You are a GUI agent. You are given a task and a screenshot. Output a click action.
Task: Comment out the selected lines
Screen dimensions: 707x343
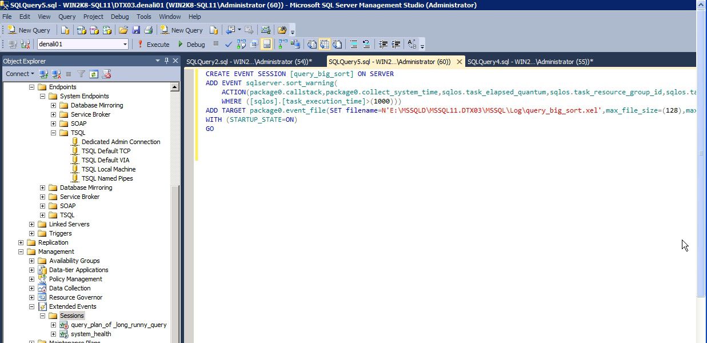pyautogui.click(x=354, y=44)
